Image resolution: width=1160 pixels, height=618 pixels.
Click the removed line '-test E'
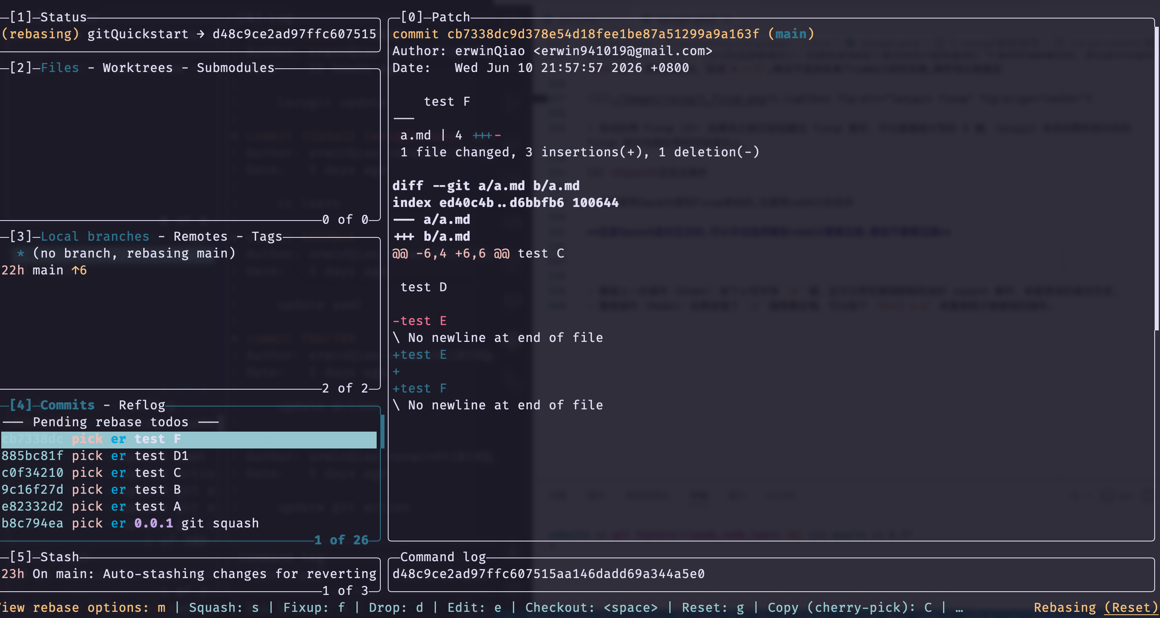[x=419, y=321]
